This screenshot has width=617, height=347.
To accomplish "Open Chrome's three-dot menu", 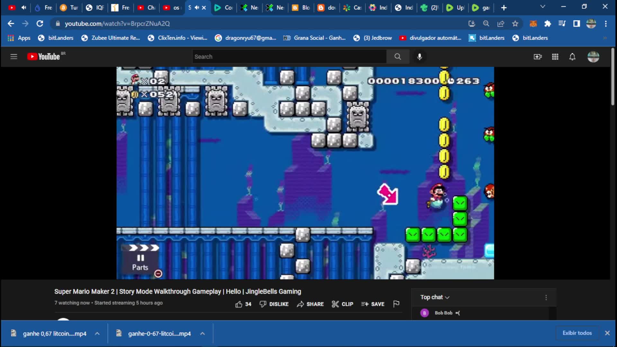I will click(x=606, y=23).
